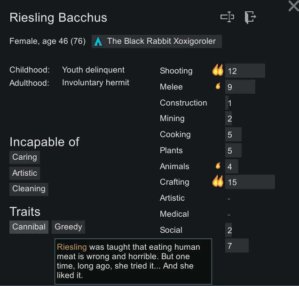Screen dimensions: 299x286
Task: Close the character card with X
Action: pos(293,6)
